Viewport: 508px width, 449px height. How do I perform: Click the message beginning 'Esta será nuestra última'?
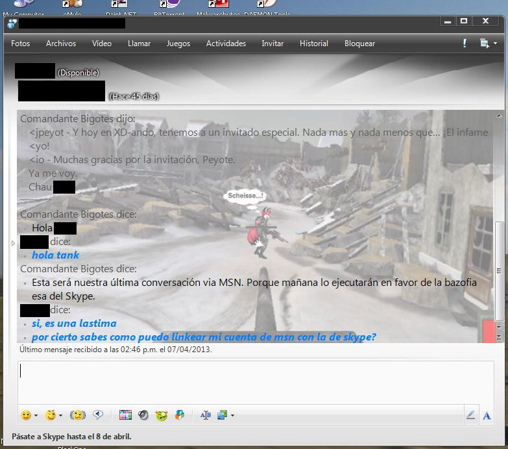coord(254,289)
